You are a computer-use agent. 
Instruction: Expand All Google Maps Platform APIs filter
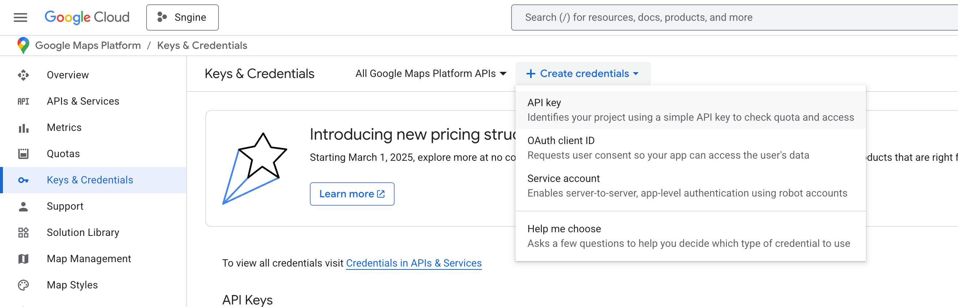click(431, 74)
